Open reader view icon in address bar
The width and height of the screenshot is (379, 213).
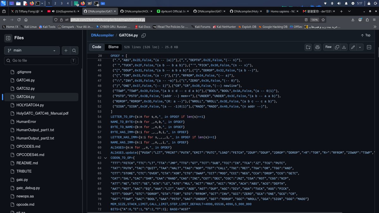(x=306, y=20)
